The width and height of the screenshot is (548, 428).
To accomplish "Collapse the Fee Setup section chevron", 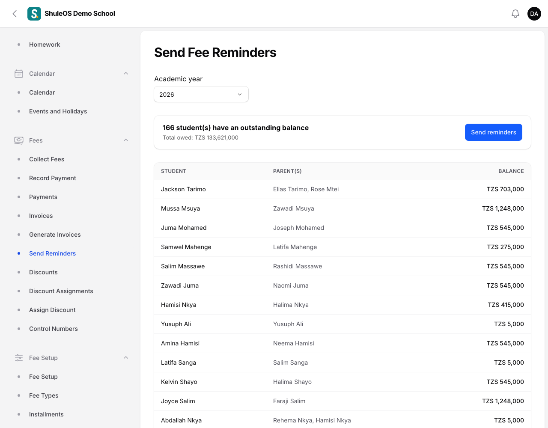I will [x=126, y=358].
